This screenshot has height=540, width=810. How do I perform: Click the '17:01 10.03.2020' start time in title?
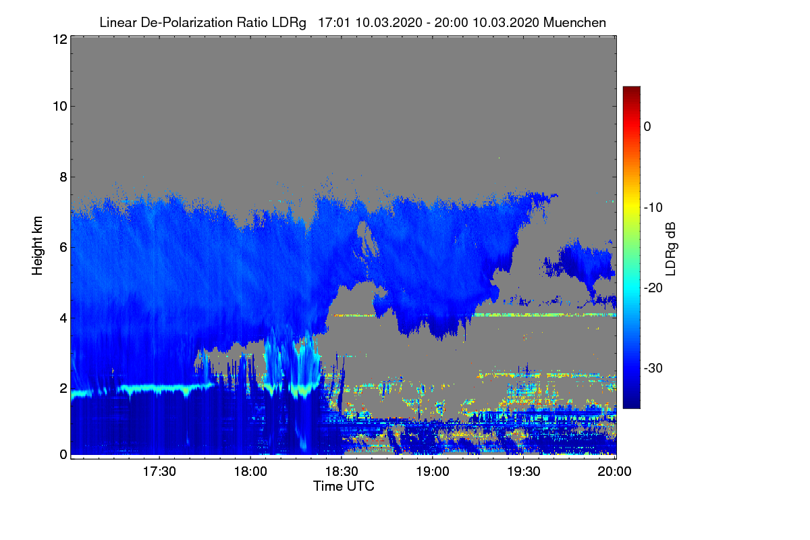(370, 23)
